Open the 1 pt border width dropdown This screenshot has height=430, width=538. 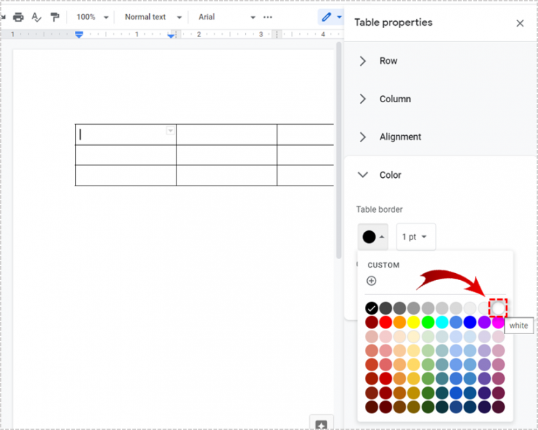(415, 237)
